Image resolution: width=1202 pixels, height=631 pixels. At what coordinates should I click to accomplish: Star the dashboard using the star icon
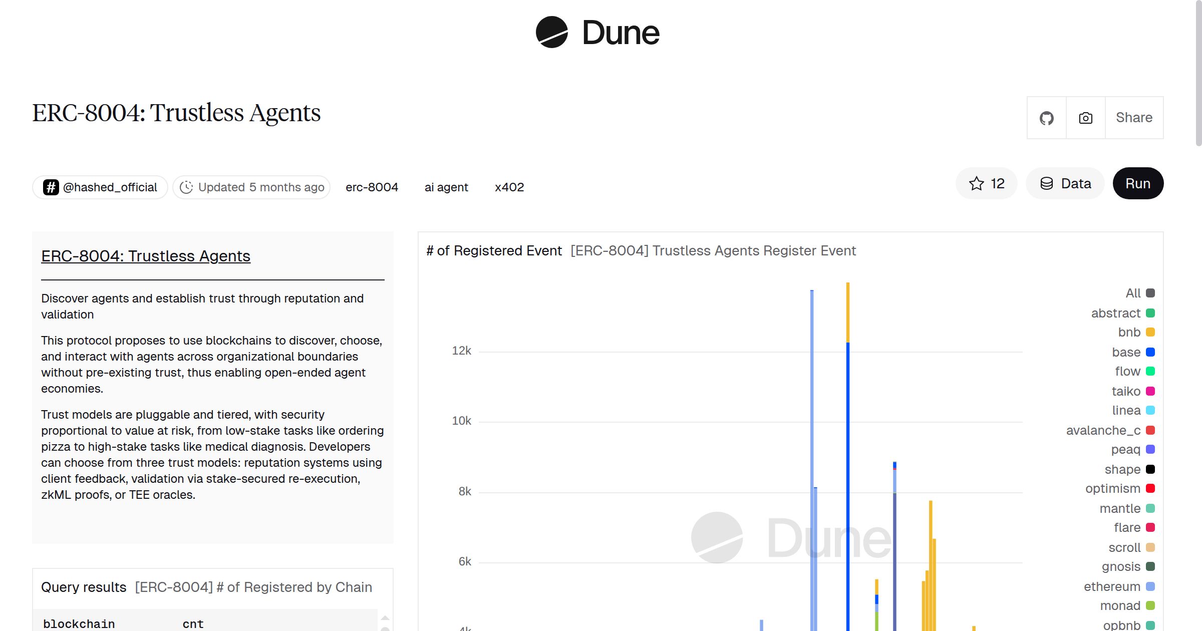pyautogui.click(x=976, y=183)
